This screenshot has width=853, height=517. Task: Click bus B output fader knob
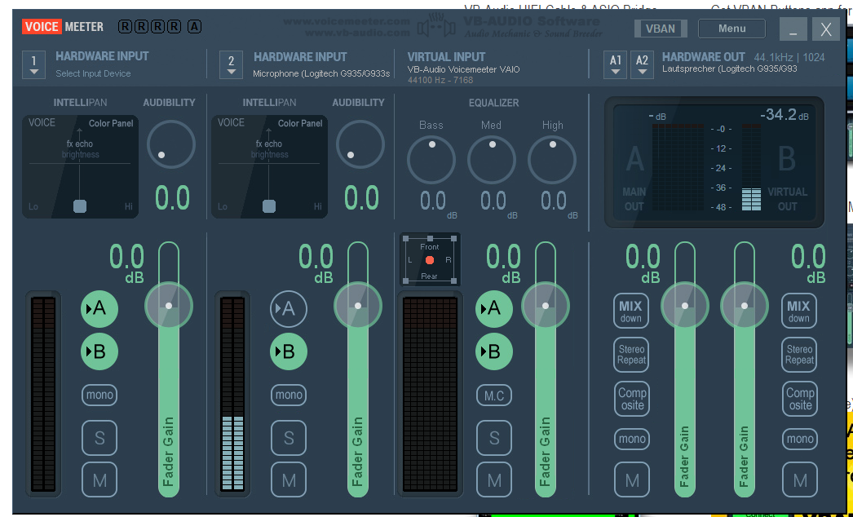click(745, 305)
